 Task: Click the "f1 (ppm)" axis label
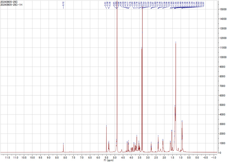click(109, 160)
